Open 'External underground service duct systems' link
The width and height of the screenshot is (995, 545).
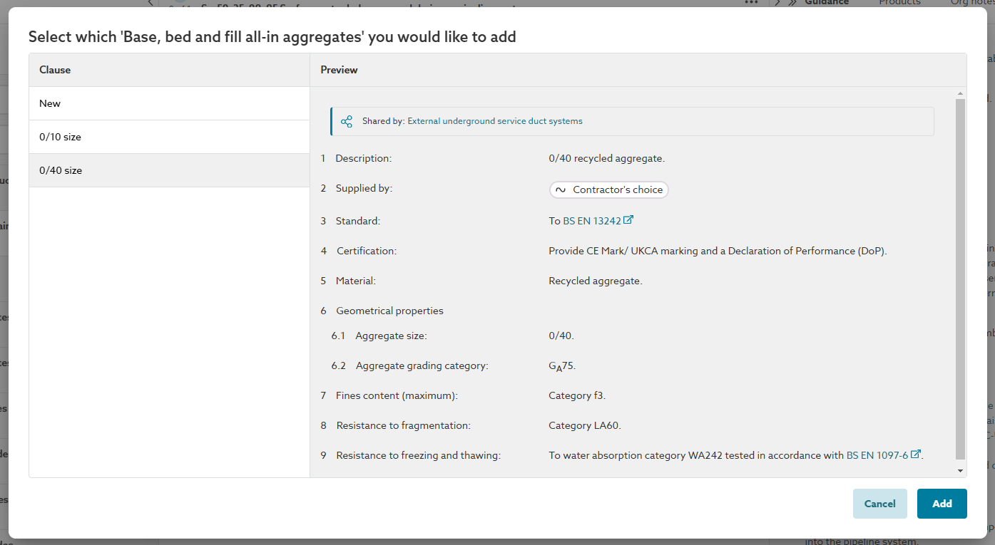point(494,121)
